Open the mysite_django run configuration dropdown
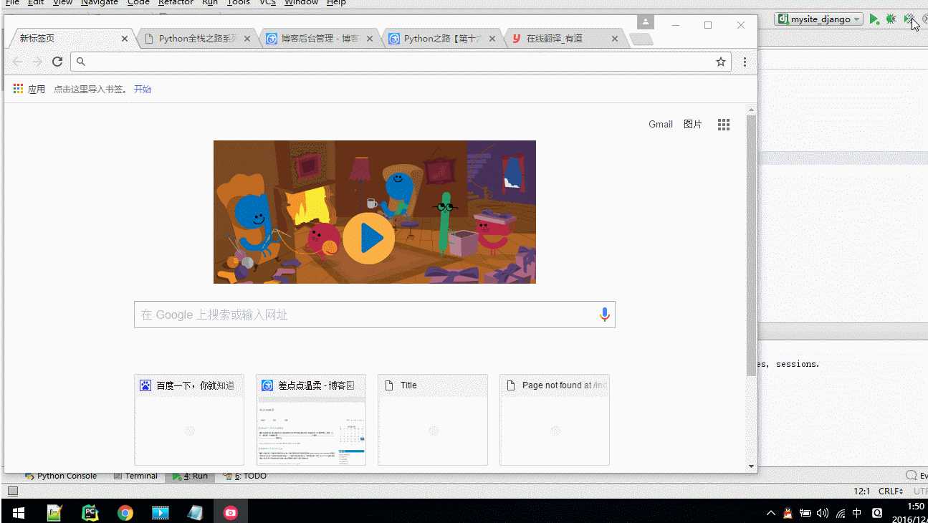 pyautogui.click(x=820, y=19)
